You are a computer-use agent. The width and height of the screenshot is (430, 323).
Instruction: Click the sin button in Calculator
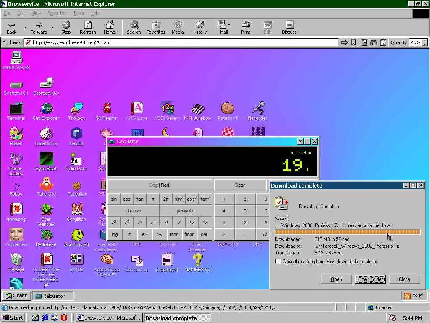114,199
